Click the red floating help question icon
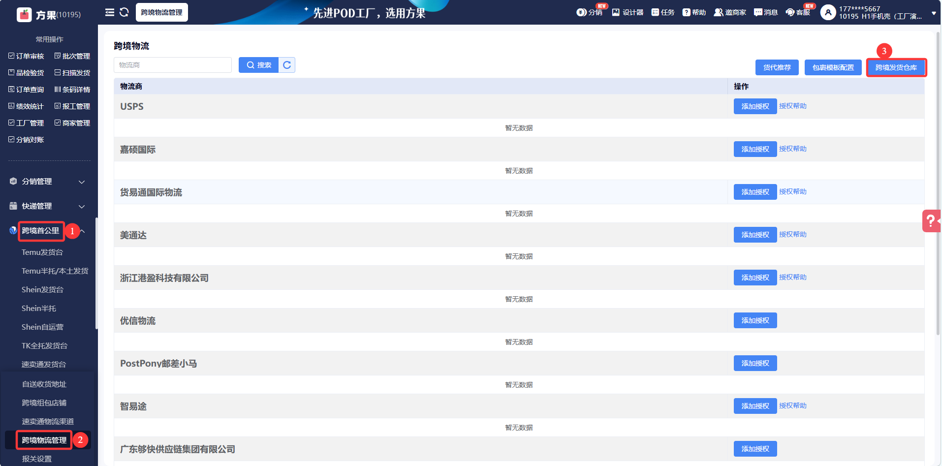This screenshot has height=466, width=942. (931, 221)
